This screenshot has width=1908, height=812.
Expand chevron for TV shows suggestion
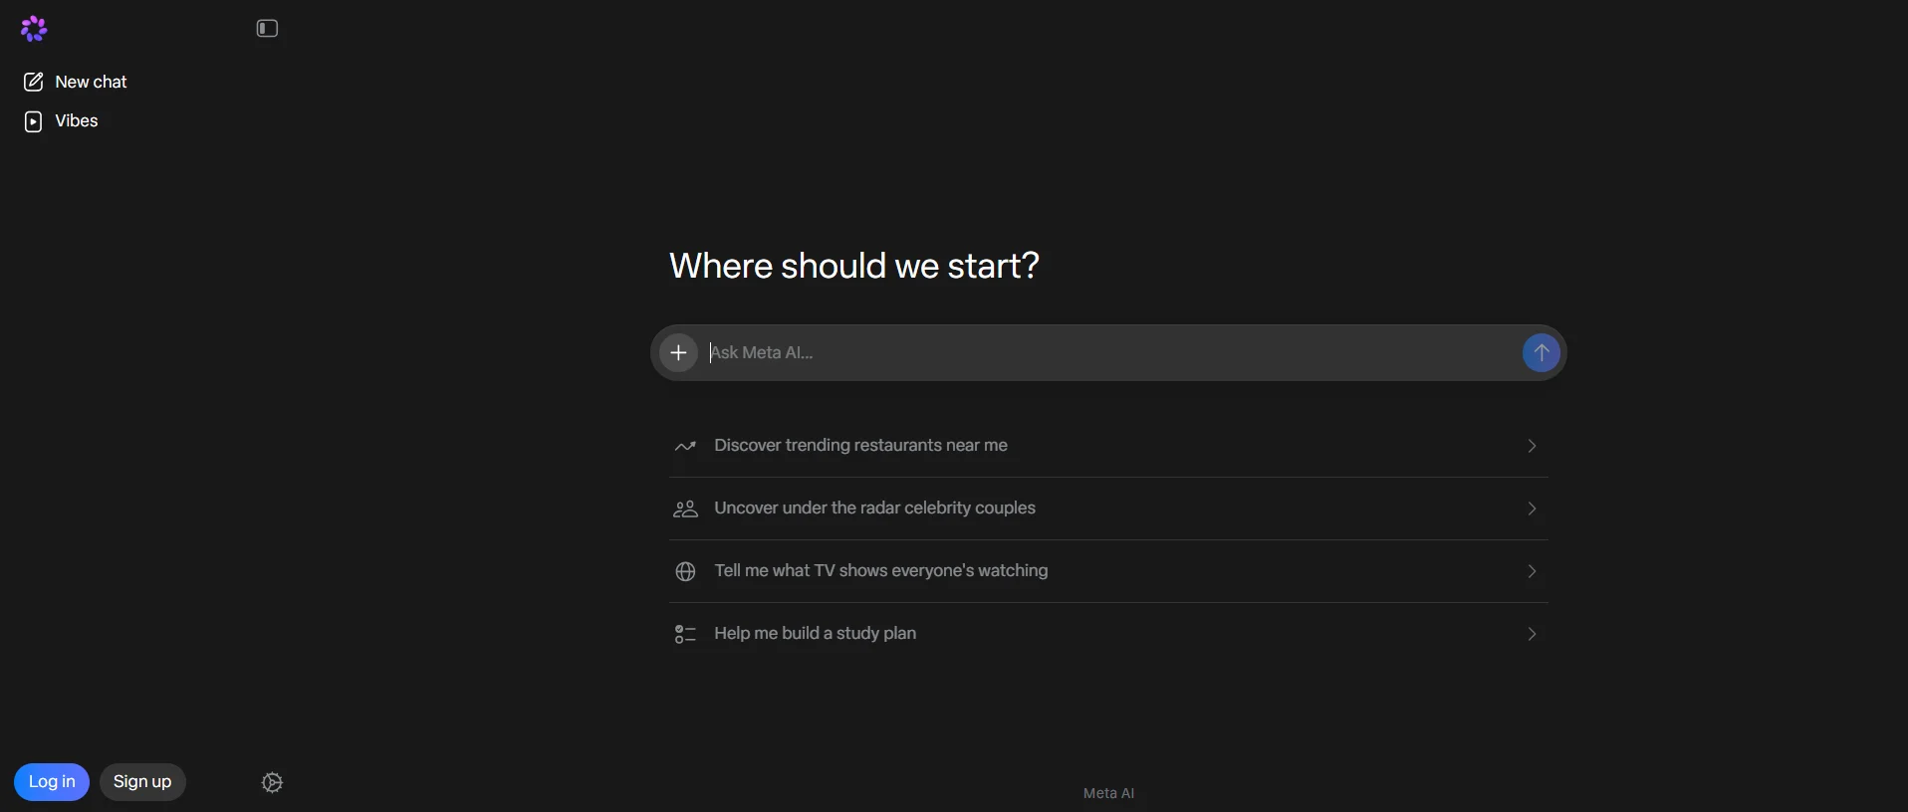1532,571
